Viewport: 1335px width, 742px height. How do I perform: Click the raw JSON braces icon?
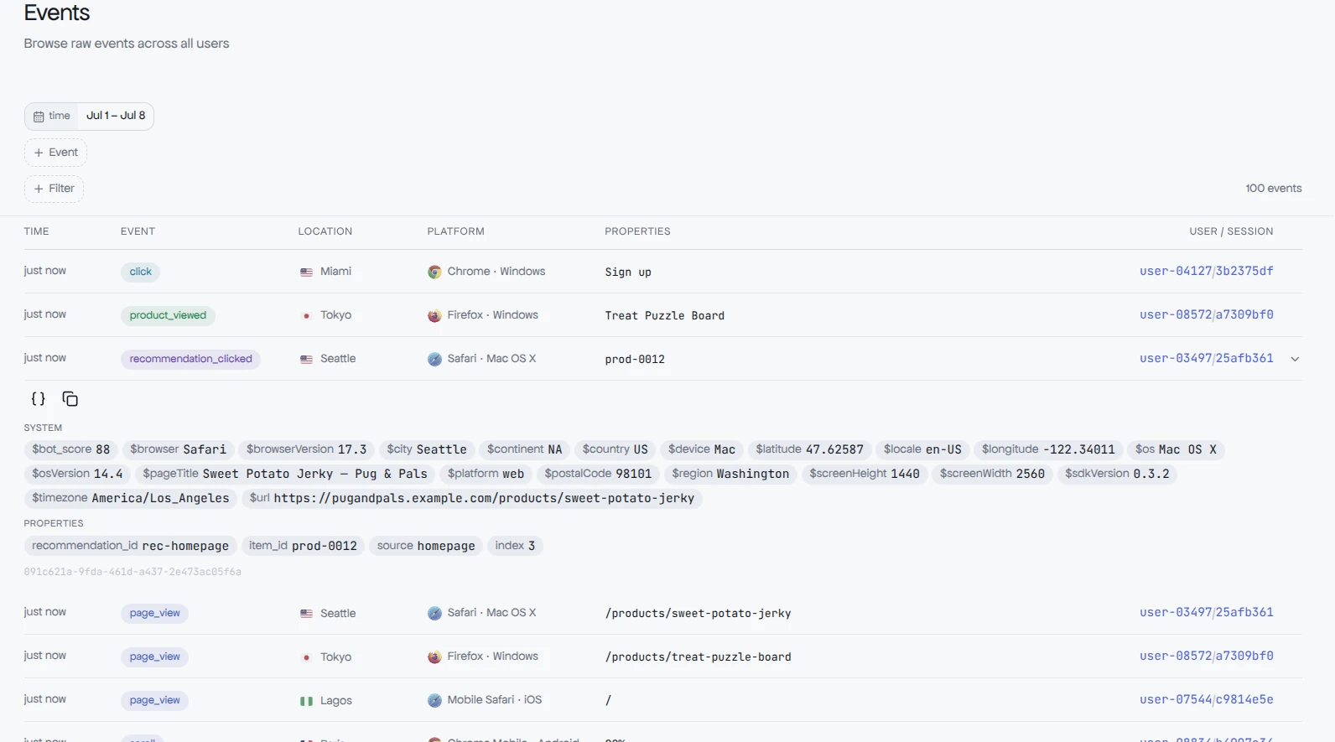click(39, 399)
